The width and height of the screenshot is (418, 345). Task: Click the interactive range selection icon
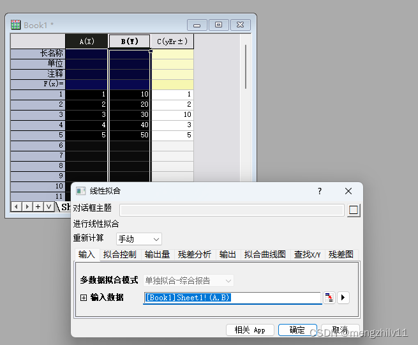pos(329,298)
